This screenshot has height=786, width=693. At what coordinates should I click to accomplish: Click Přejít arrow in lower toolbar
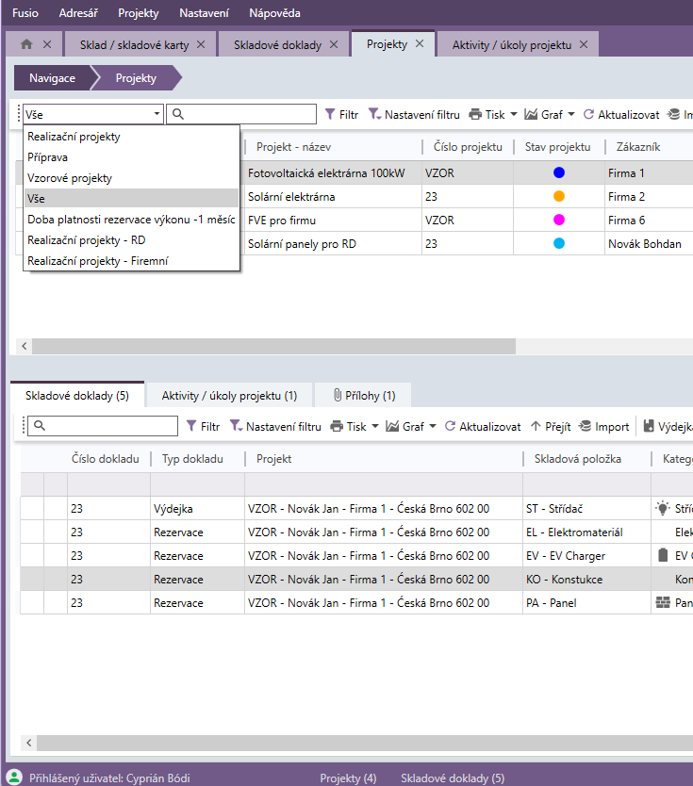[x=536, y=426]
